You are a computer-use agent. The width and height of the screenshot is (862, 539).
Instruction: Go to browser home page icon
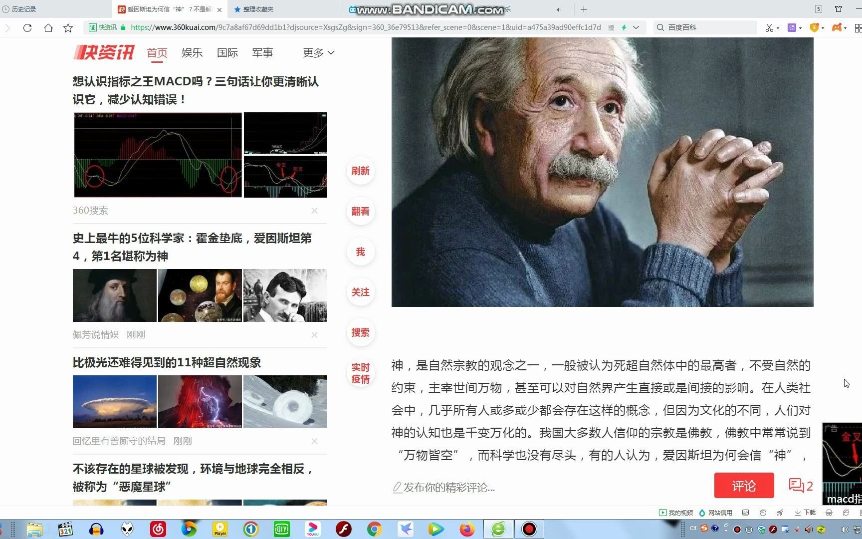click(48, 28)
